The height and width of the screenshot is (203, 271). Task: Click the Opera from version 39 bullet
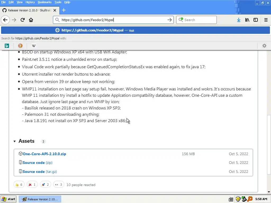pyautogui.click(x=69, y=82)
